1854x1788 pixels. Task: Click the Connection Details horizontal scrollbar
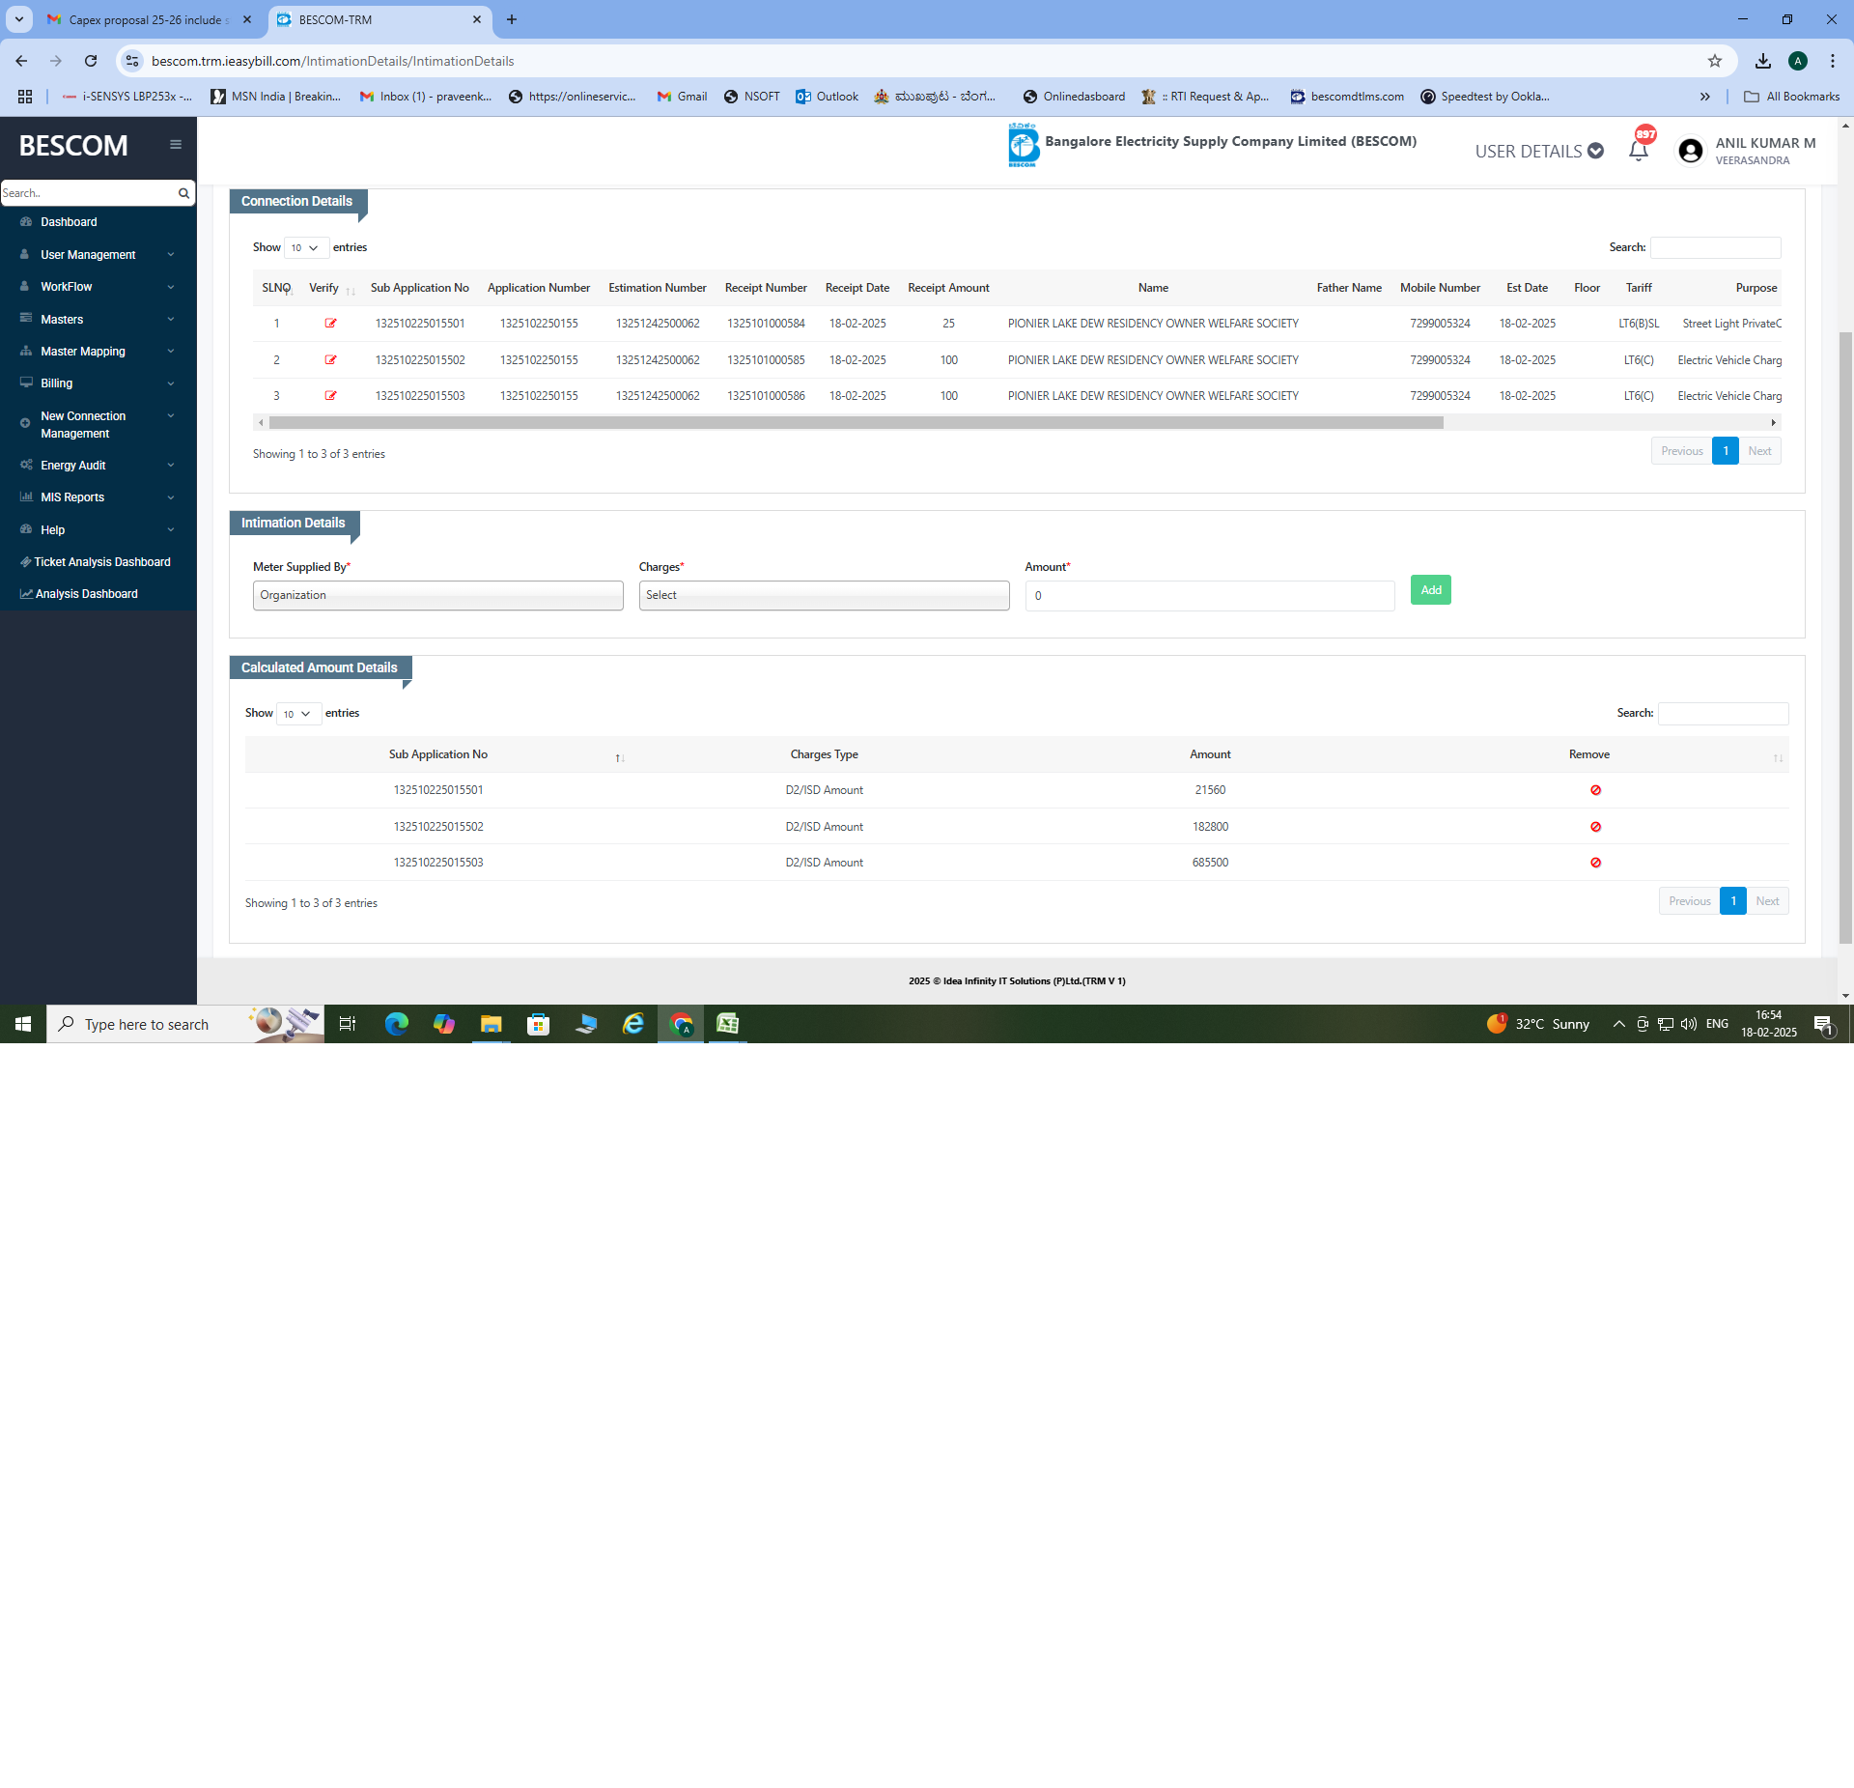tap(856, 423)
